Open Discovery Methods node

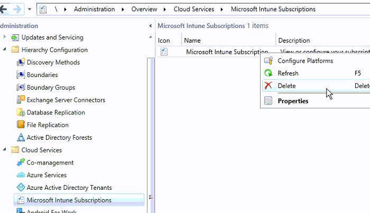(53, 62)
